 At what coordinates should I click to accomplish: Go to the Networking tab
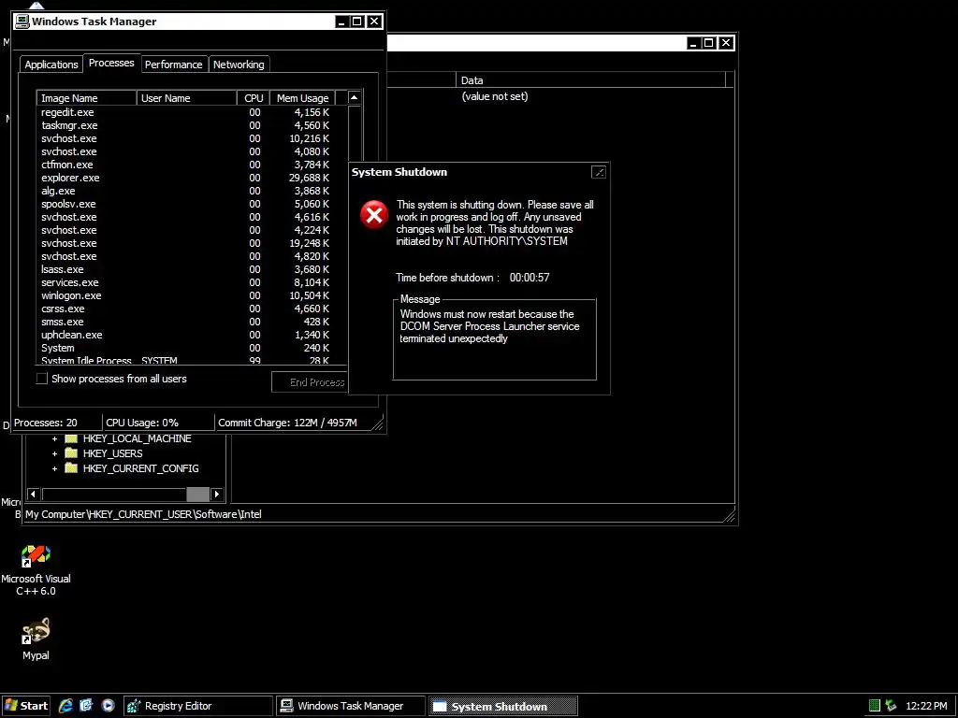[x=239, y=65]
